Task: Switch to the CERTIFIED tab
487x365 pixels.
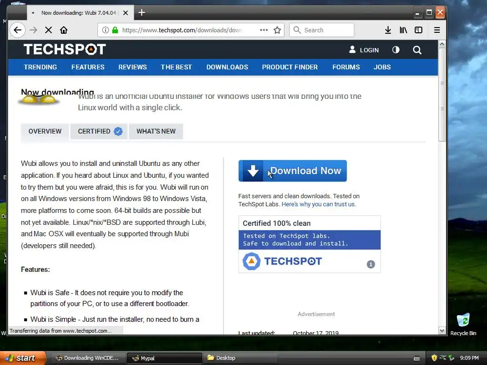Action: 99,131
